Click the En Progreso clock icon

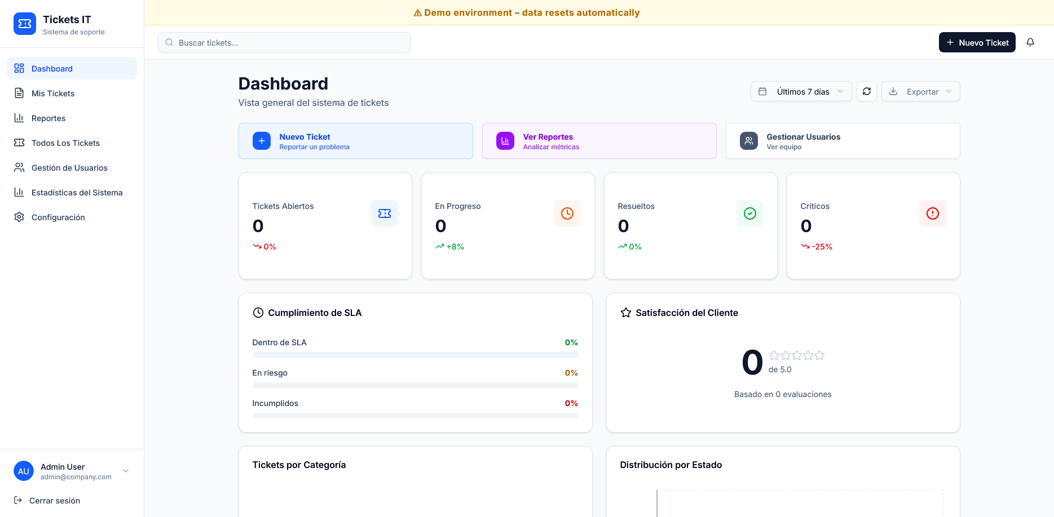point(567,213)
